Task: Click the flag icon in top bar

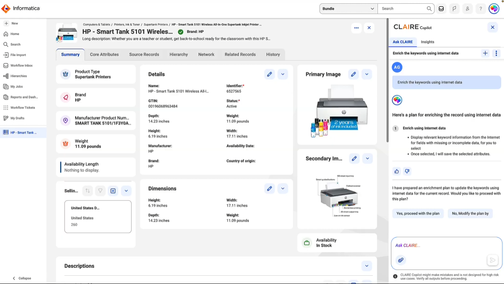Action: (x=454, y=8)
